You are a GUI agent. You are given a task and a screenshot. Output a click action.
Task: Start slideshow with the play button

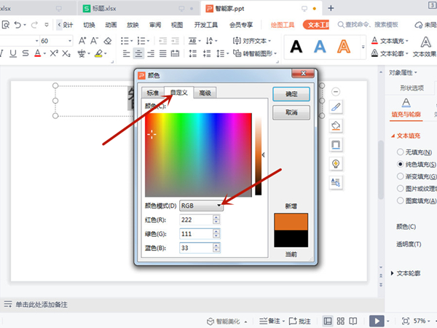tap(377, 321)
